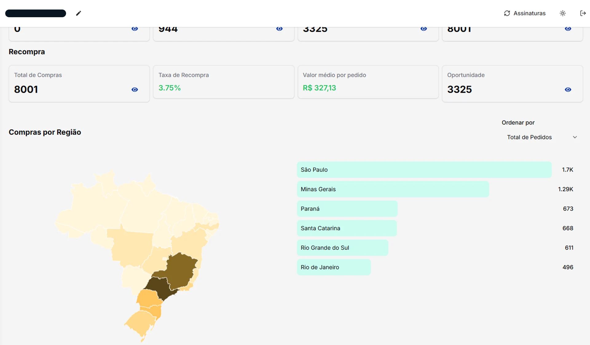Open the Total de Pedidos sort dropdown

(542, 137)
